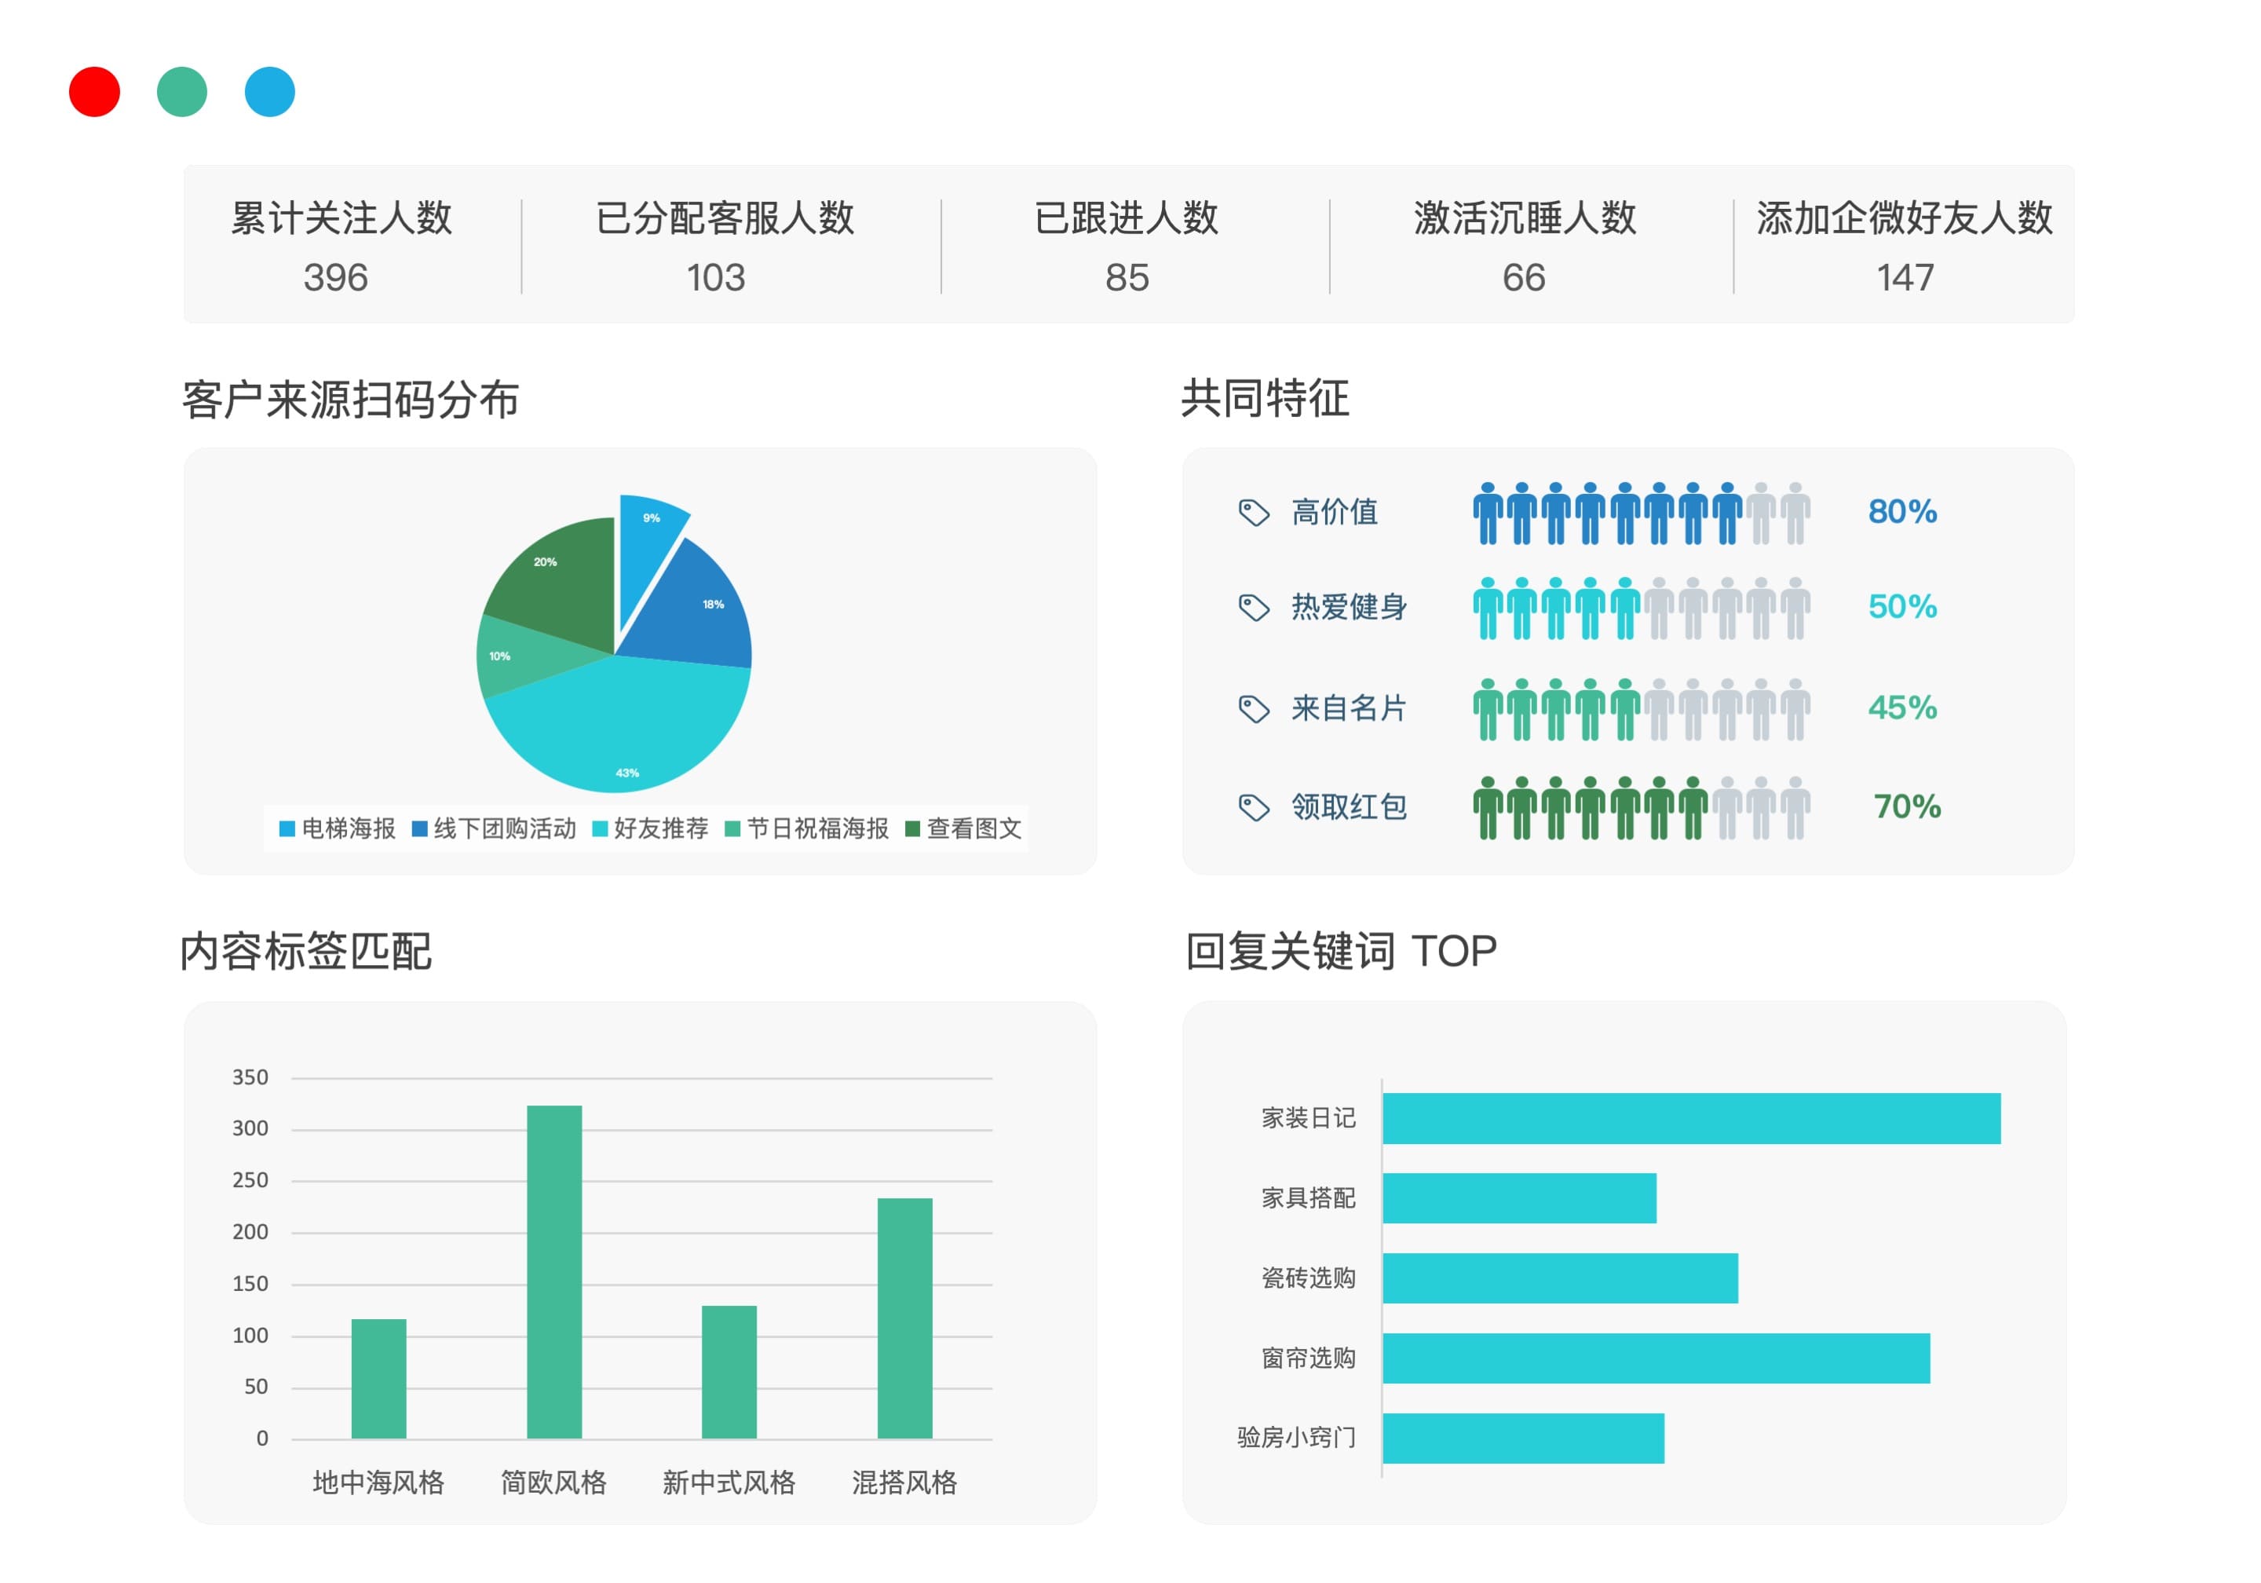Click the 热爱健身 tag label
Image resolution: width=2261 pixels, height=1583 pixels.
[x=1349, y=607]
